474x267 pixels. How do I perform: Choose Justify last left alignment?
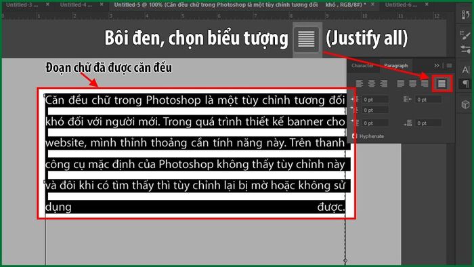click(x=400, y=83)
